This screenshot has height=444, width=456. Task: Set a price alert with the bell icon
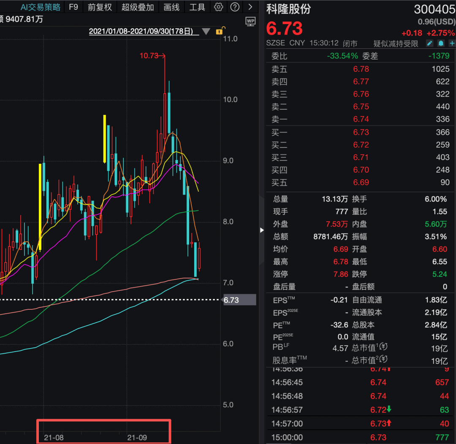tap(440, 43)
